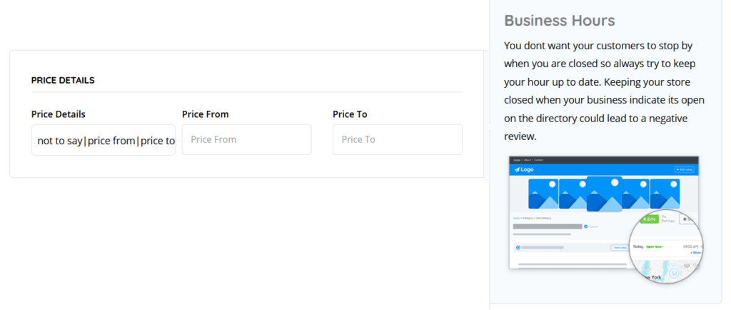Viewport: 731px width, 310px height.
Task: Click the Business Hours heading
Action: click(x=559, y=21)
